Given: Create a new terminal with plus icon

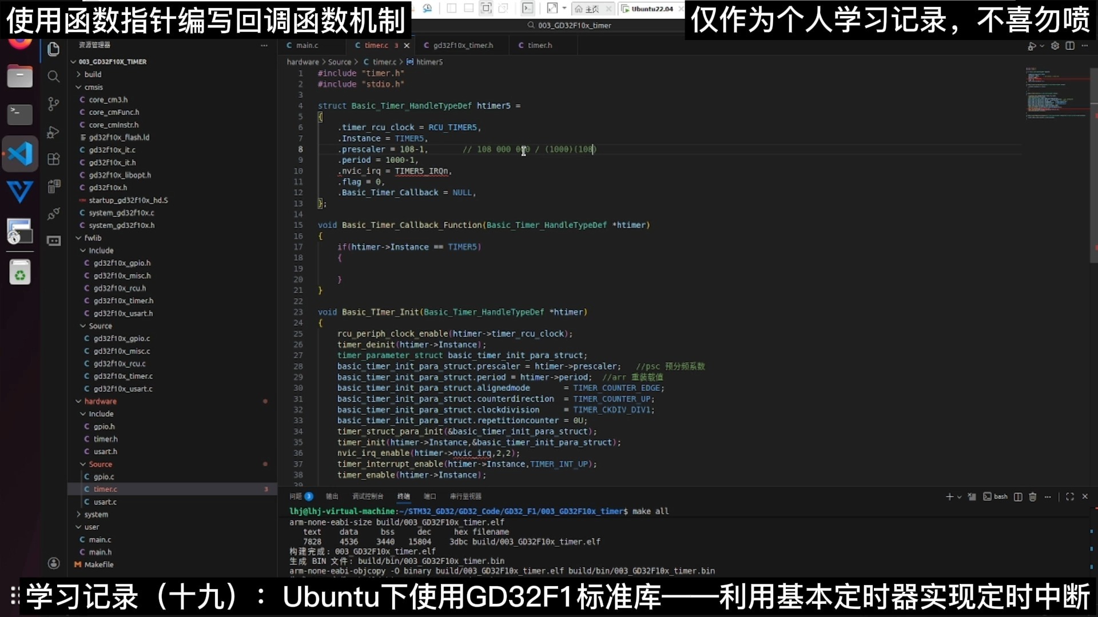Looking at the screenshot, I should [x=949, y=496].
